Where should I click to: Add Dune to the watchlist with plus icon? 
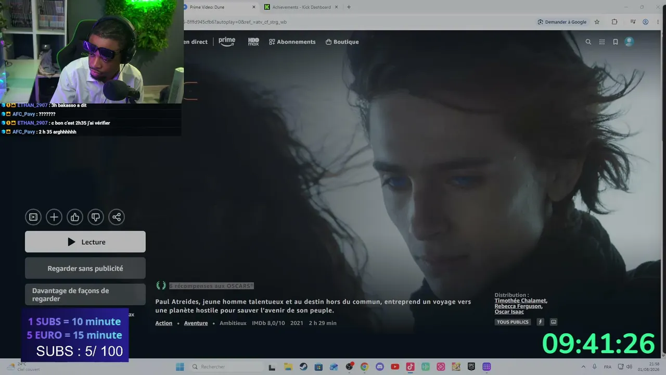(x=54, y=217)
